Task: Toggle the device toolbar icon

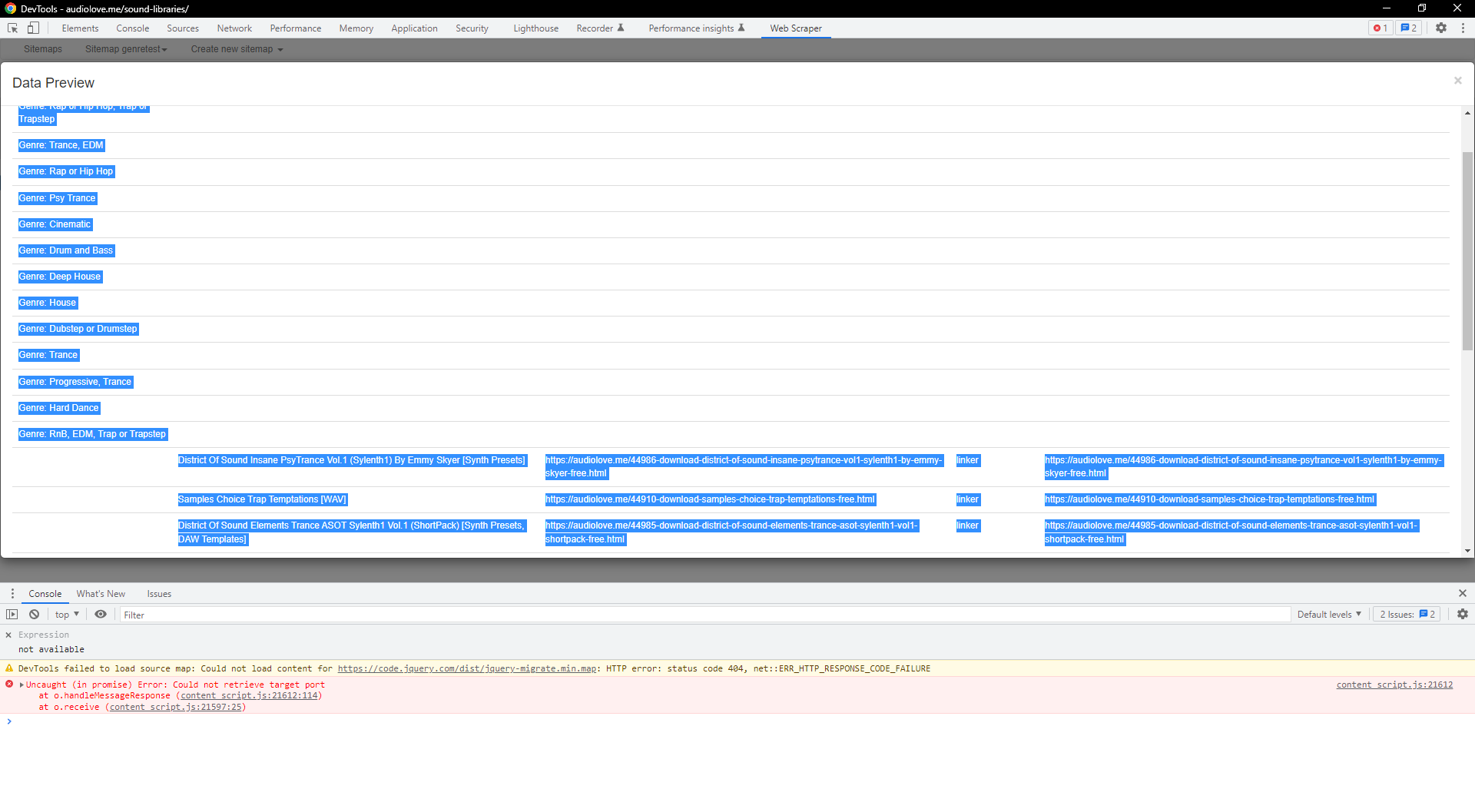Action: (33, 28)
